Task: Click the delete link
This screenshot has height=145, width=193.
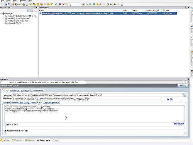Action: point(181,123)
